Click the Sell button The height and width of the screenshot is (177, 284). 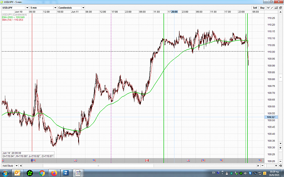(255, 8)
